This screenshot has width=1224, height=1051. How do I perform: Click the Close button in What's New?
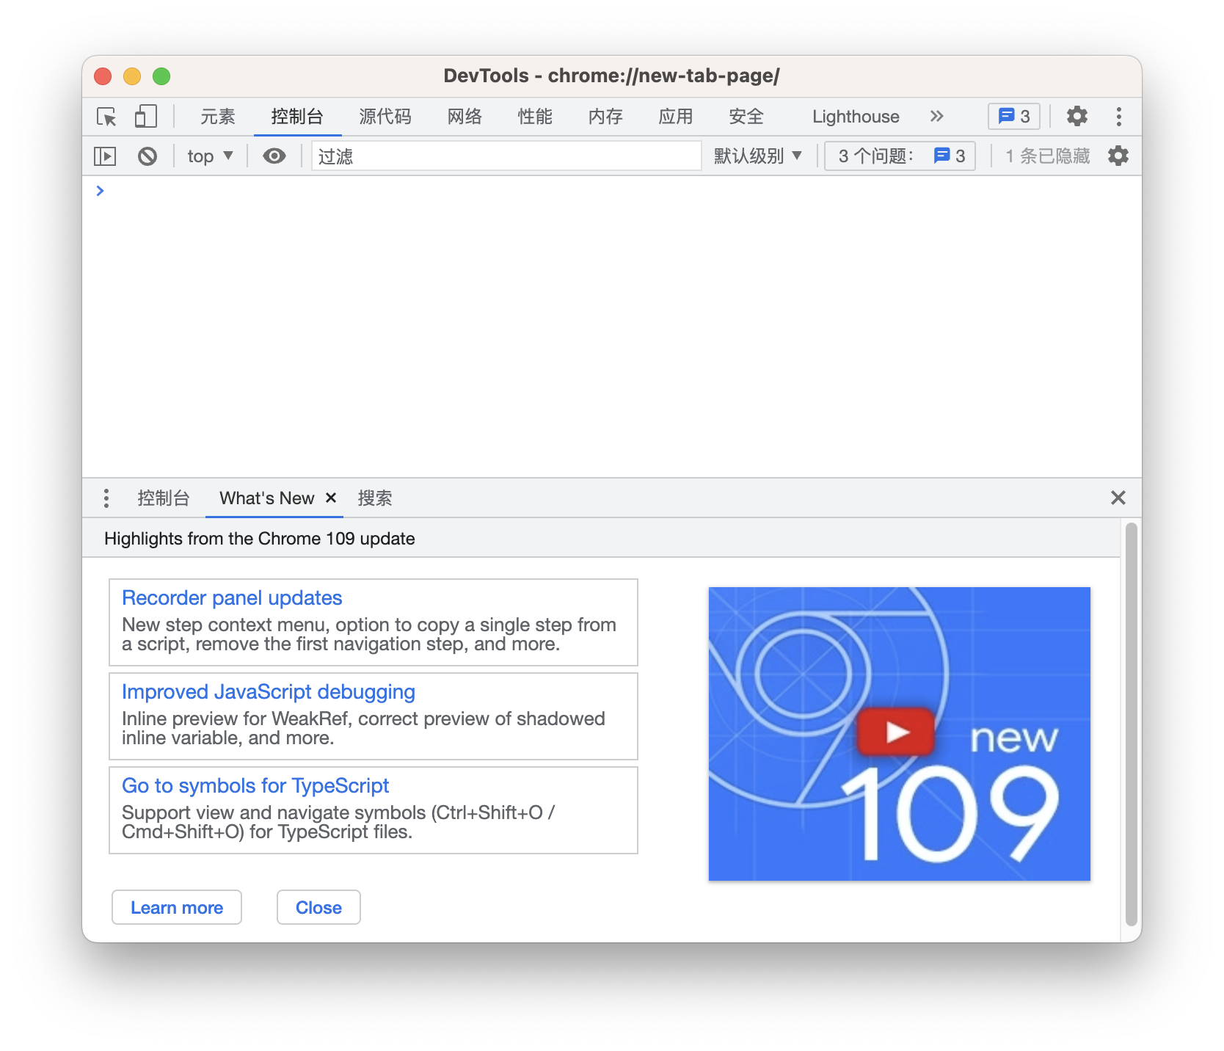[318, 908]
